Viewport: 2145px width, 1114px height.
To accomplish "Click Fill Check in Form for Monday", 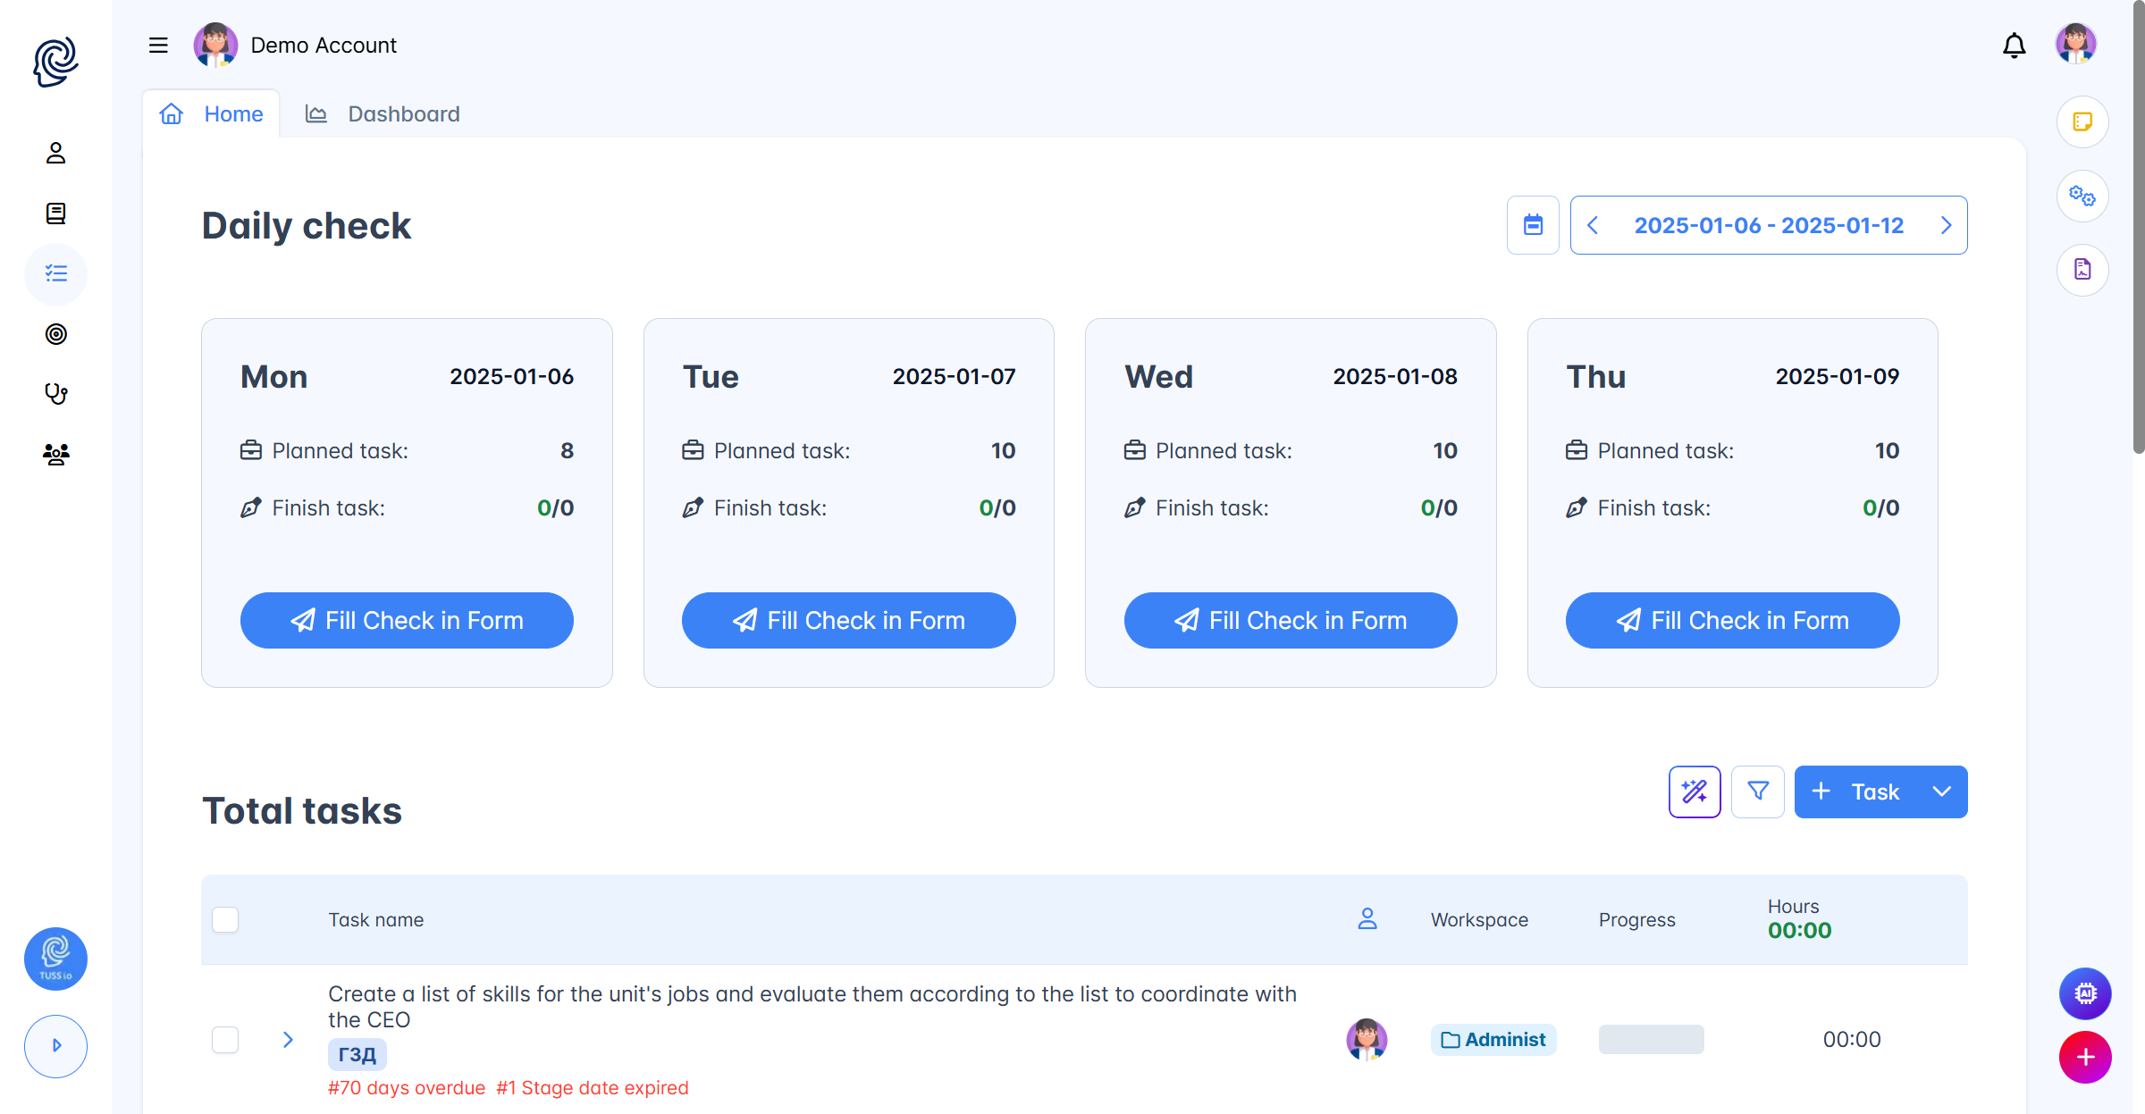I will (407, 620).
